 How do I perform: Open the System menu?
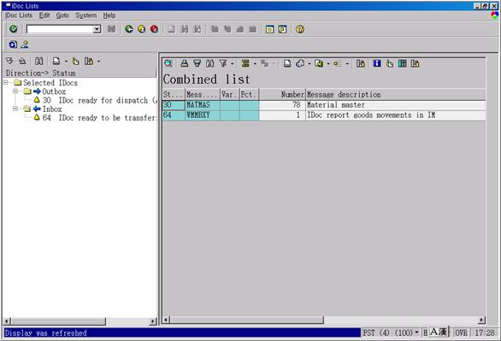[86, 15]
